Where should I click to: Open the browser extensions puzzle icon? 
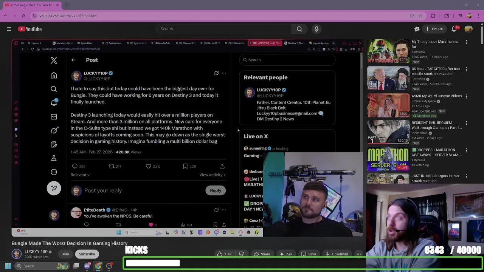[433, 16]
